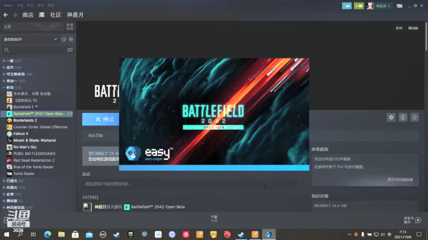Select Rise of the Tomb Raider
The height and width of the screenshot is (240, 428).
33,167
